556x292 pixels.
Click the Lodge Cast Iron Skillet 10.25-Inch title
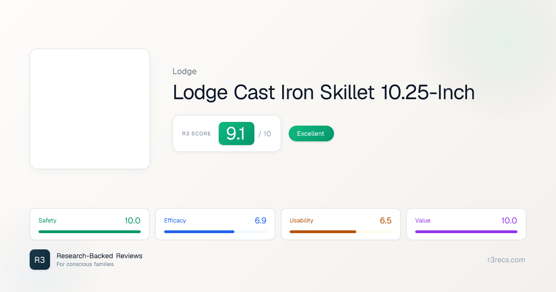tap(324, 92)
